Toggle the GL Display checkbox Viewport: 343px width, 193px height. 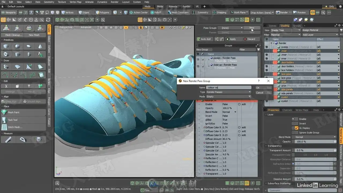(296, 128)
